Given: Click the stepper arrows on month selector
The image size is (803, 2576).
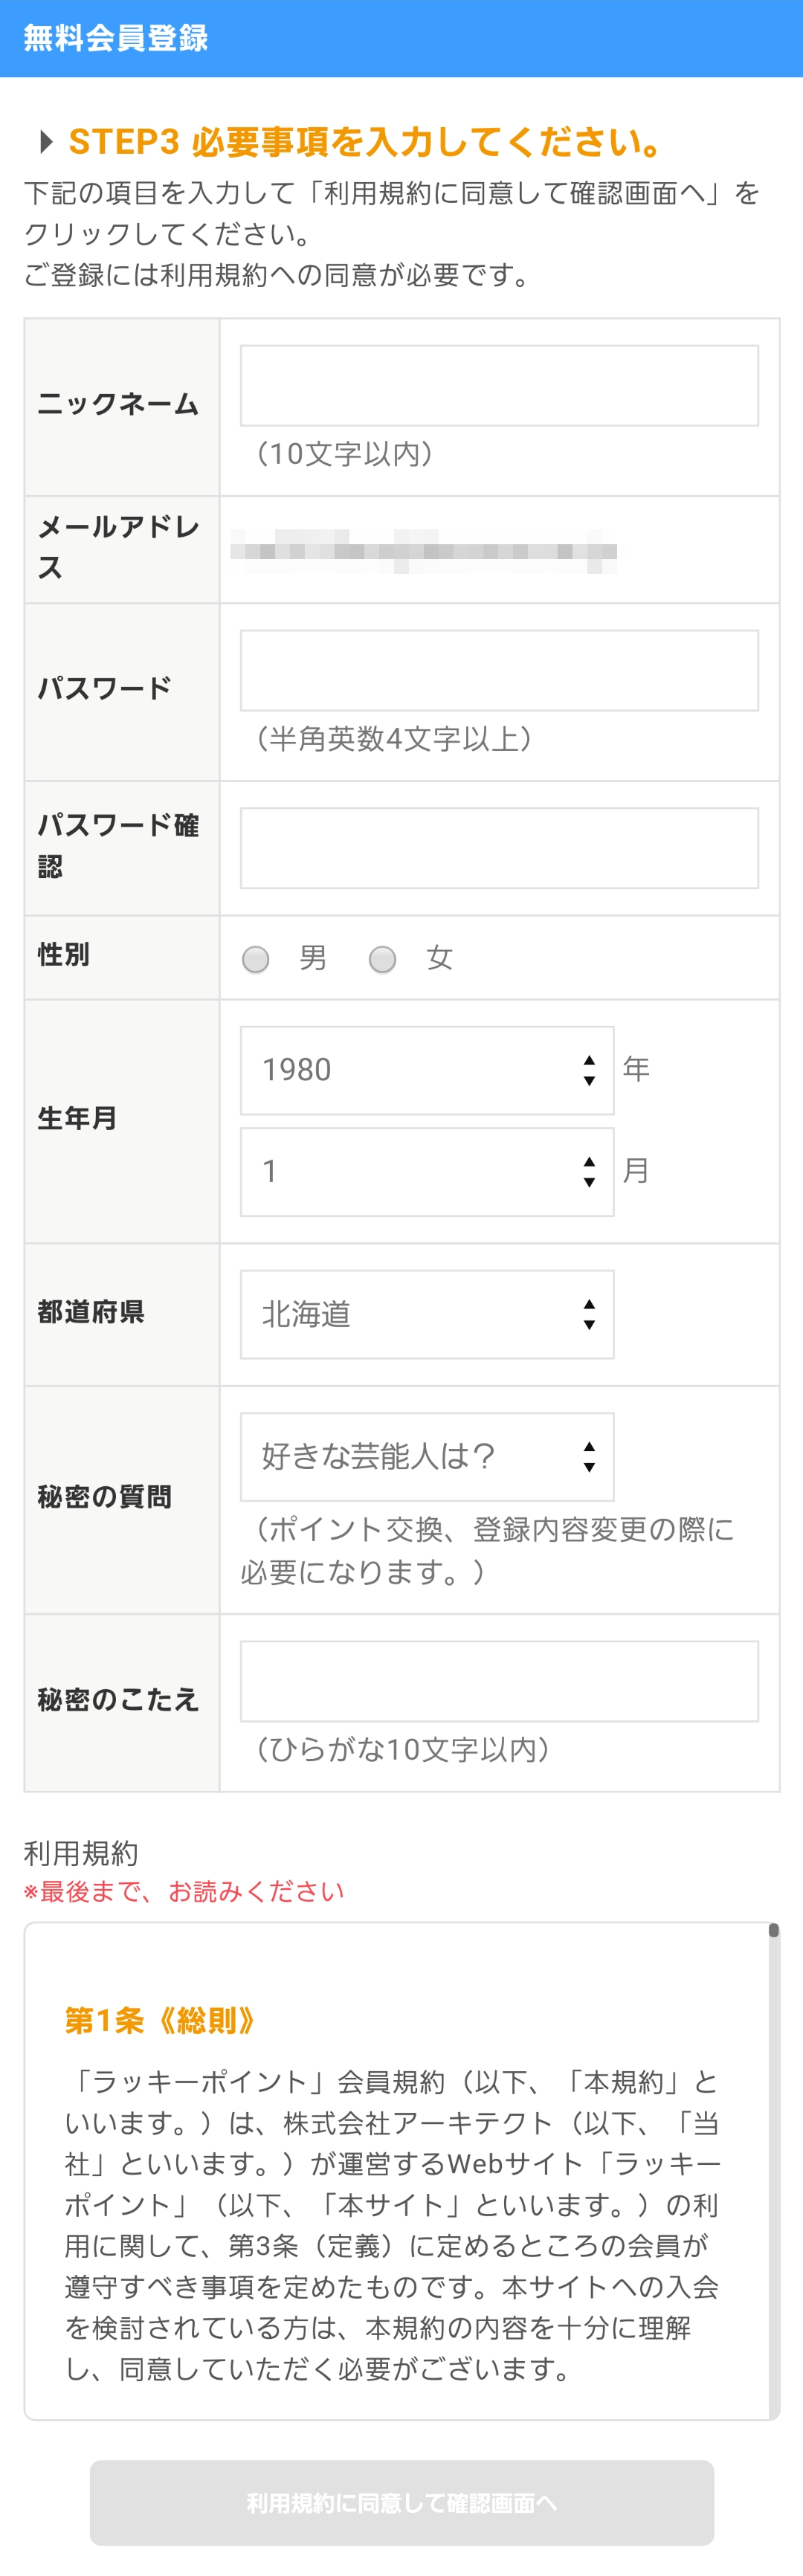Looking at the screenshot, I should pos(589,1172).
